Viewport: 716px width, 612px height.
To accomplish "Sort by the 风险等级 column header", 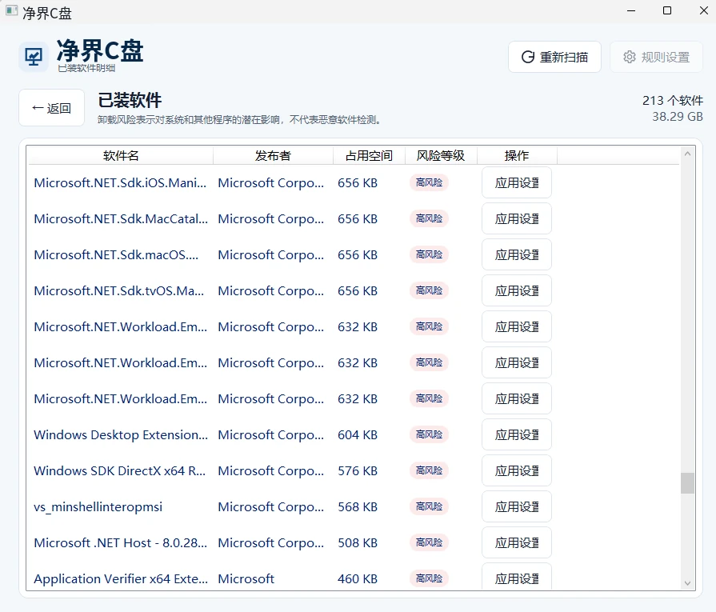I will click(441, 156).
